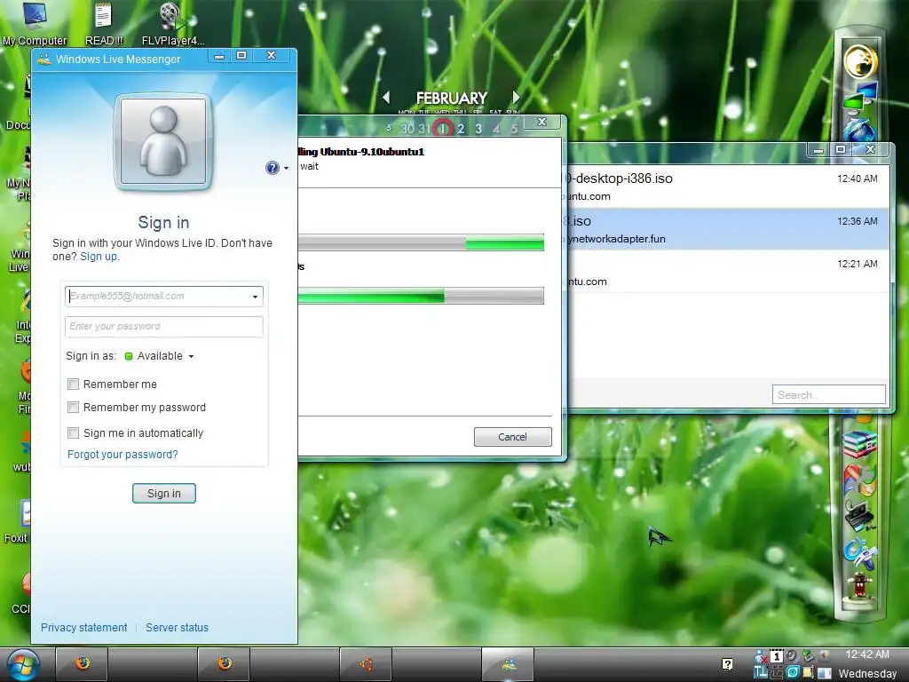Go to the previous month in the calendar
Image resolution: width=909 pixels, height=682 pixels.
387,98
